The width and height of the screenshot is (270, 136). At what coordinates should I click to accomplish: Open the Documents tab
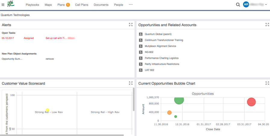(101, 5)
